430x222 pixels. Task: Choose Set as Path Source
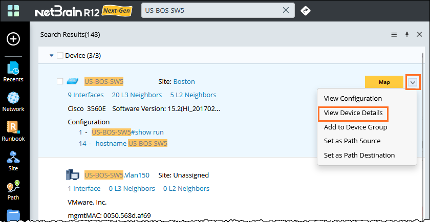click(352, 141)
